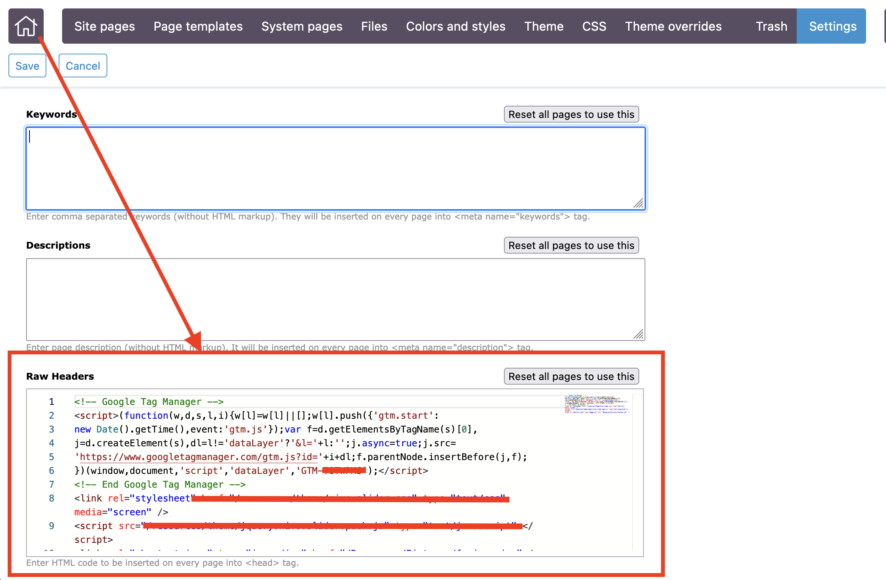Open the Trash tab
This screenshot has height=580, width=886.
(771, 26)
